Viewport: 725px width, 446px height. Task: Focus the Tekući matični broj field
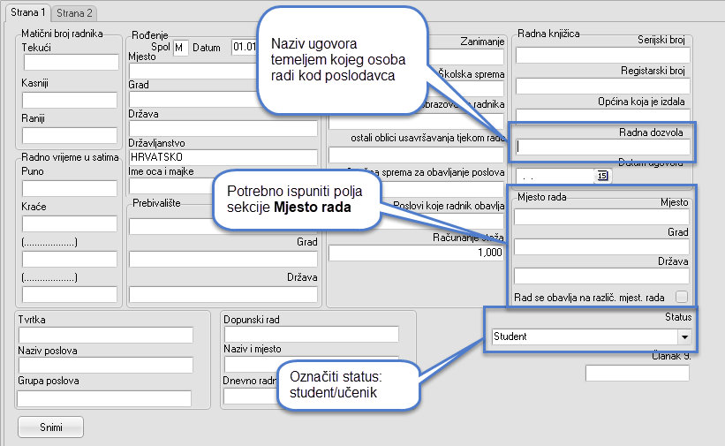click(x=72, y=63)
